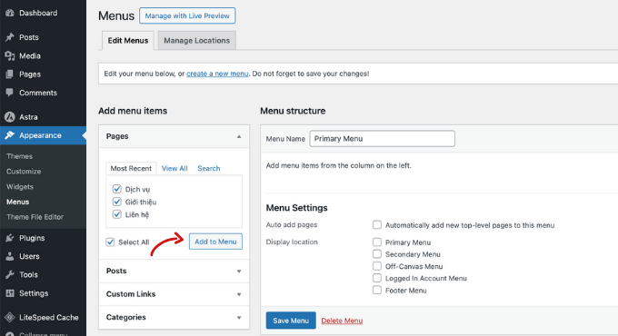Screen dimensions: 618x336
Task: Click the Plugins plug icon
Action: (10, 238)
